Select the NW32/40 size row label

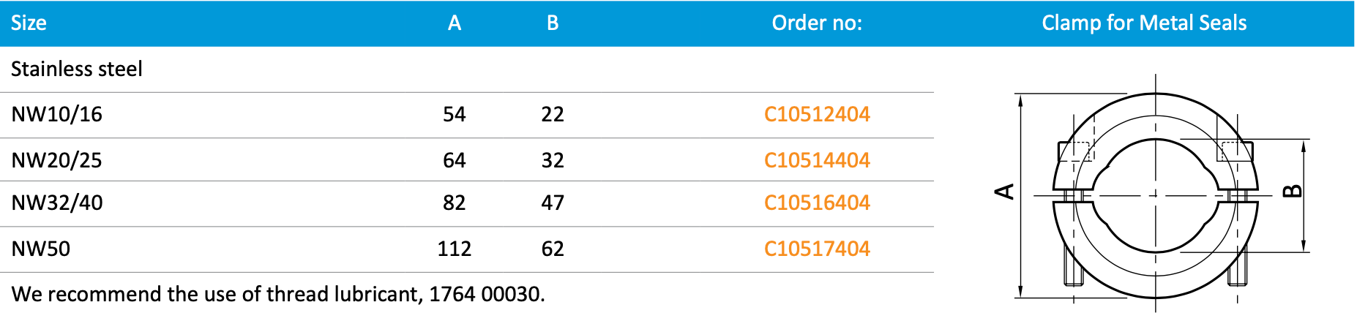pos(57,203)
